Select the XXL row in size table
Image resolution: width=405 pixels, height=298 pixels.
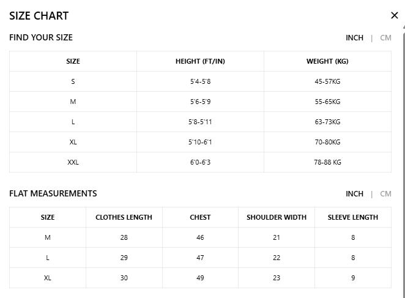pyautogui.click(x=200, y=162)
